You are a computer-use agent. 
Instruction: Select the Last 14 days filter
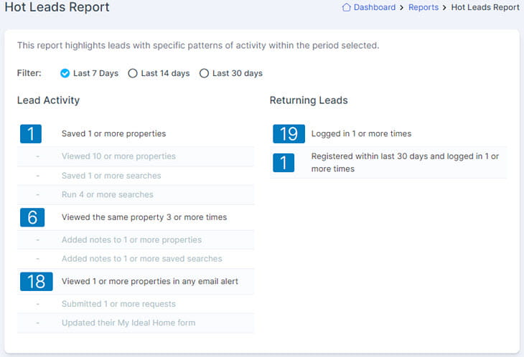pyautogui.click(x=159, y=73)
